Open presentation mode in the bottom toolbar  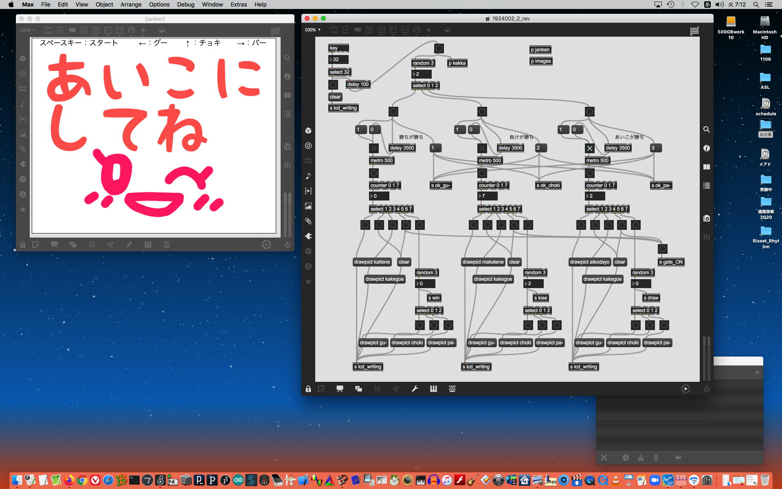pyautogui.click(x=339, y=389)
